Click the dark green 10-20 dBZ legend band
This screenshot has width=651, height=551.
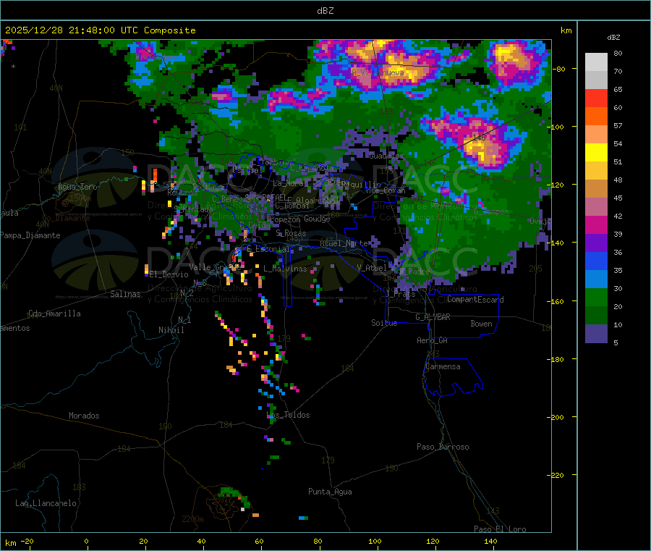596,316
